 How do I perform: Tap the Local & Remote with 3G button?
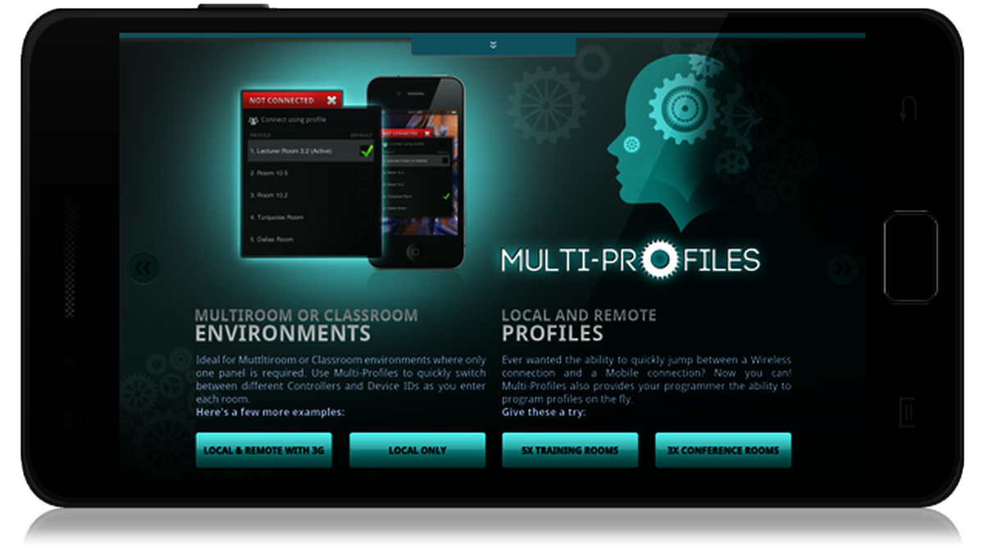264,450
